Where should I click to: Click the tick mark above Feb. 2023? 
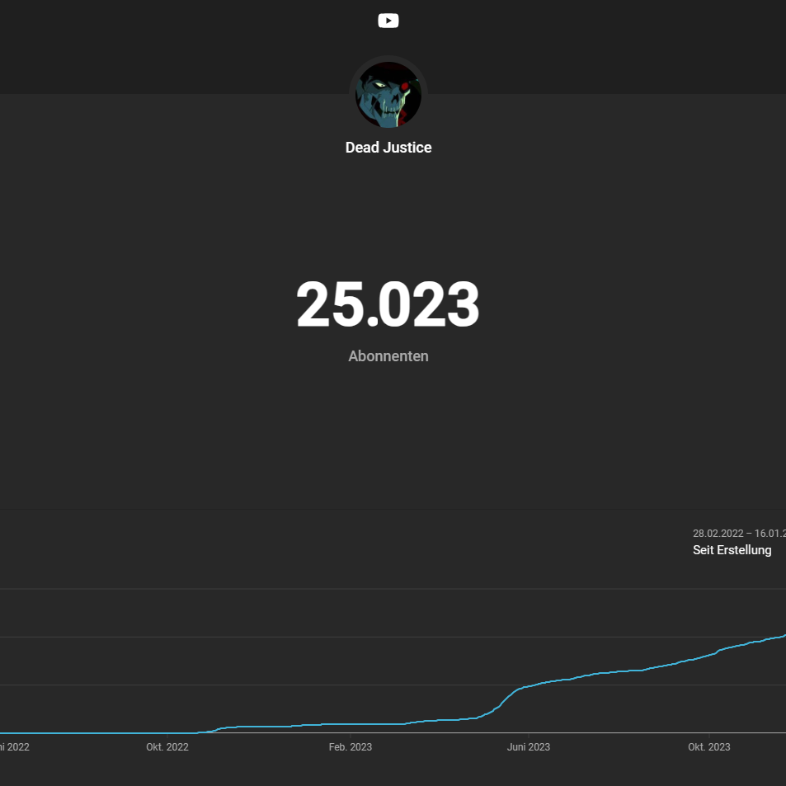coord(350,735)
